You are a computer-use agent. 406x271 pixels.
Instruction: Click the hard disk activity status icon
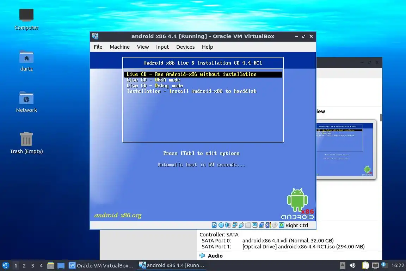[x=214, y=225]
